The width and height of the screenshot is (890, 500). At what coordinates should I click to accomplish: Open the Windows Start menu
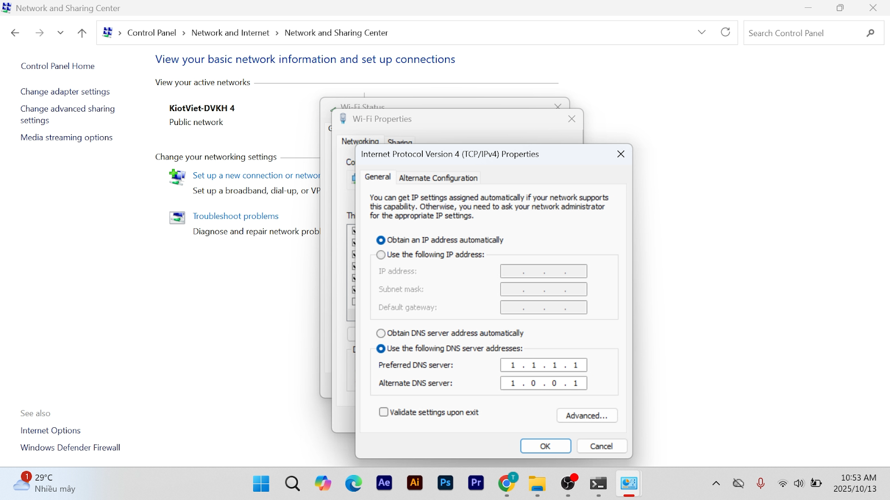[261, 483]
